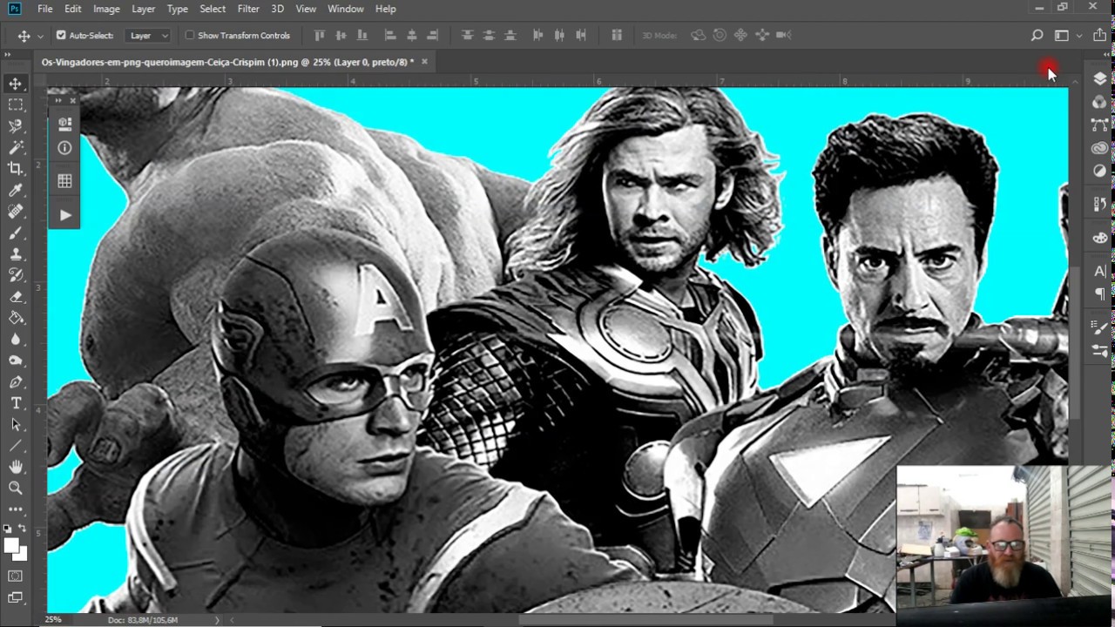Open the Layer menu
Screen dimensions: 1115x627
(143, 9)
